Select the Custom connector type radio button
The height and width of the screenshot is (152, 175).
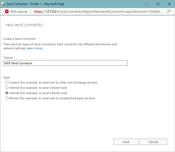pyautogui.click(x=7, y=82)
